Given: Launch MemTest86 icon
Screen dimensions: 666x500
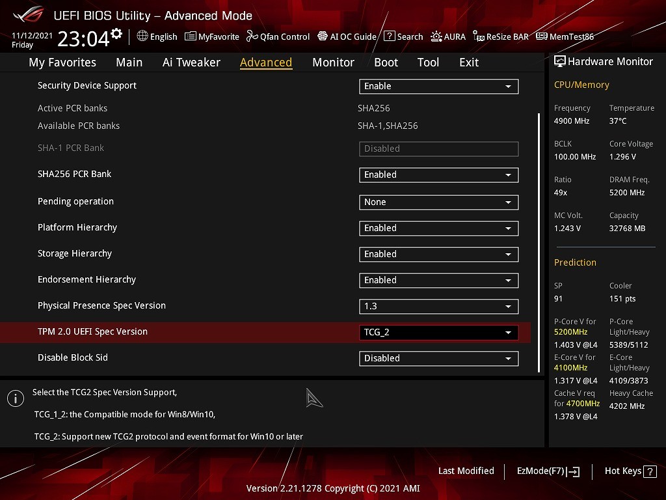Looking at the screenshot, I should [542, 36].
